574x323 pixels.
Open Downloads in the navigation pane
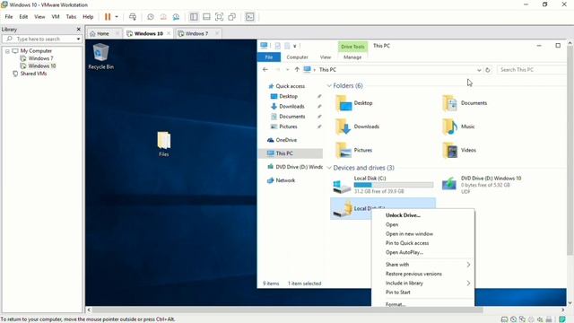pos(291,106)
